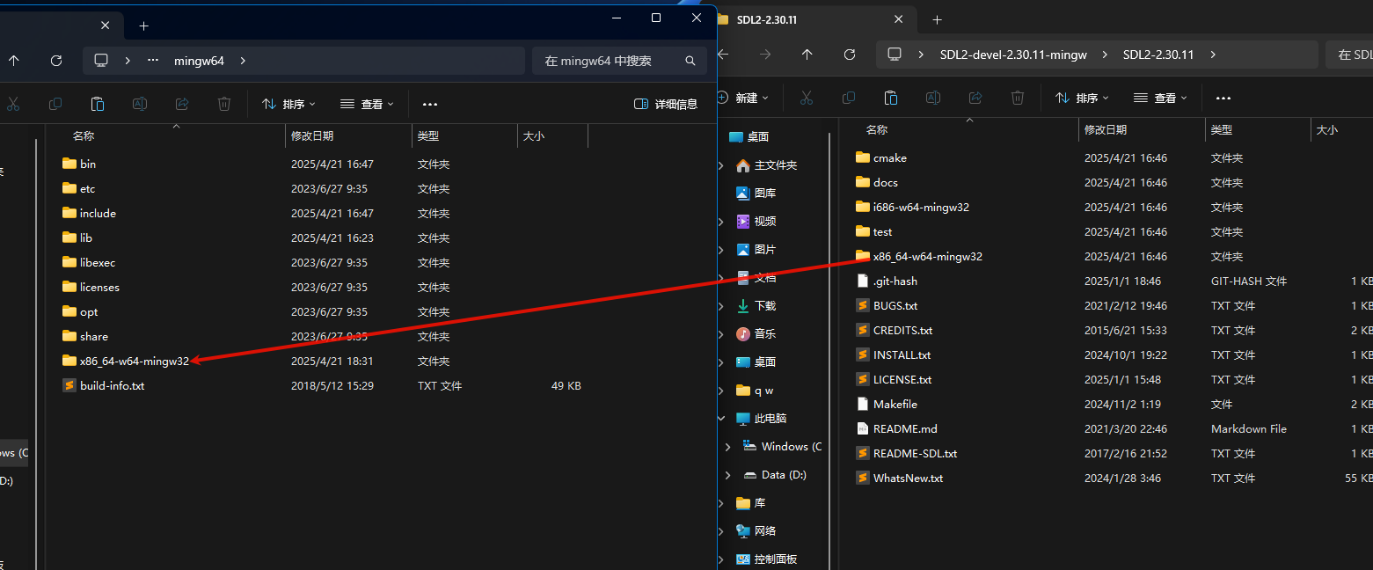
Task: Select README-SDL.txt file
Action: click(x=907, y=454)
